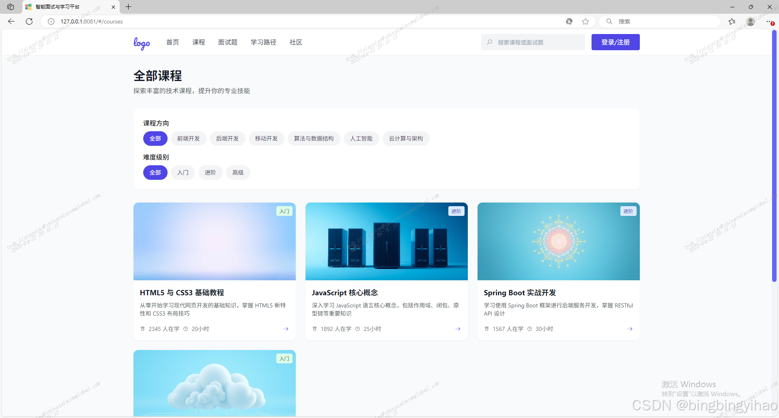Click the browser 搜索 box

(x=660, y=21)
